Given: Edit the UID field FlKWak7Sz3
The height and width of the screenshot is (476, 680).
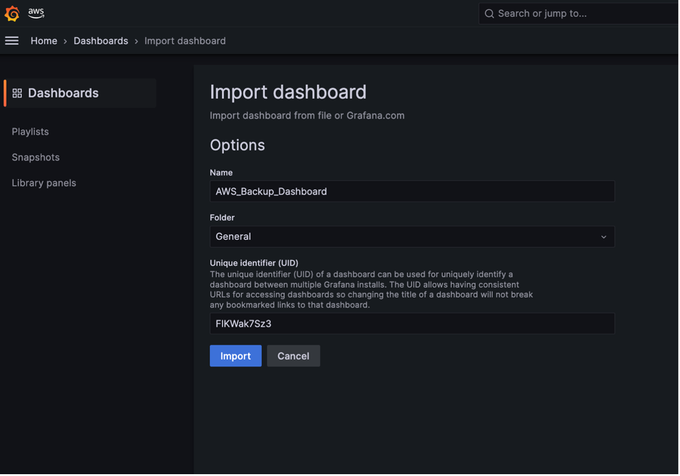Looking at the screenshot, I should click(x=412, y=324).
